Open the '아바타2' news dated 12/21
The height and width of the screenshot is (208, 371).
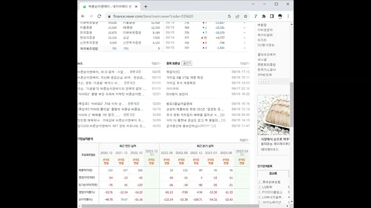[x=111, y=94]
